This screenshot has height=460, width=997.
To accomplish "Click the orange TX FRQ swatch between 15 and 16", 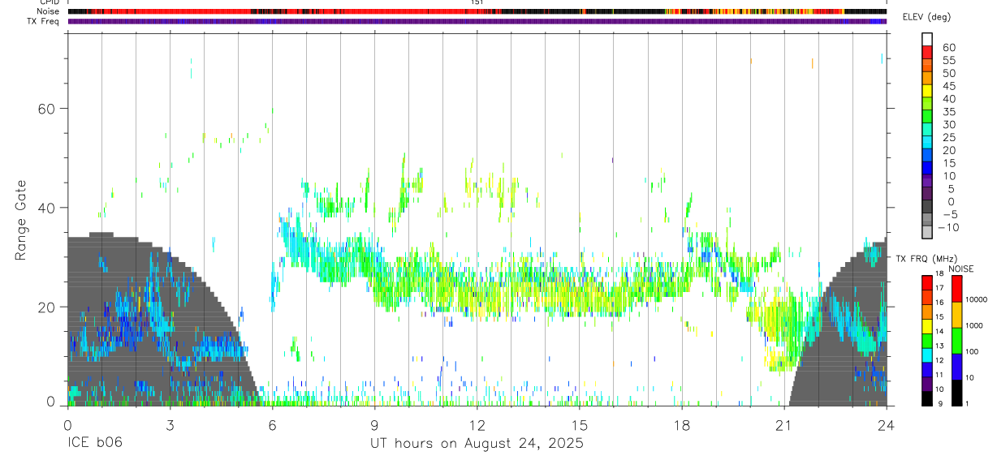I will 927,311.
